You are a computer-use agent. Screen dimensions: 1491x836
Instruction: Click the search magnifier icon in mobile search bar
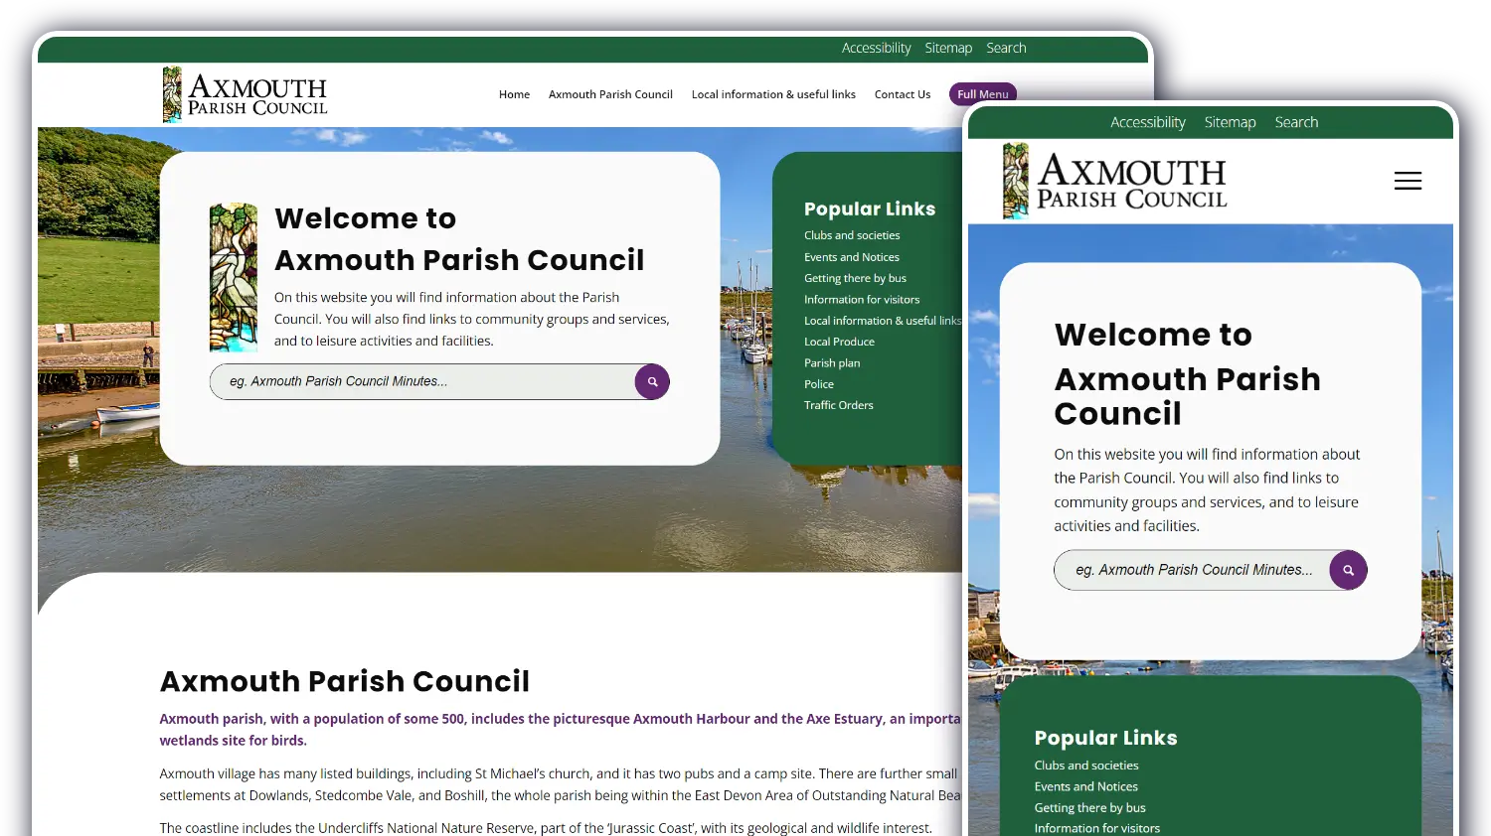point(1348,570)
